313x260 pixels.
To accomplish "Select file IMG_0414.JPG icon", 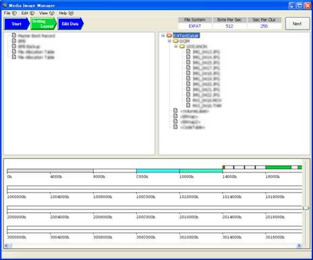I will [188, 57].
